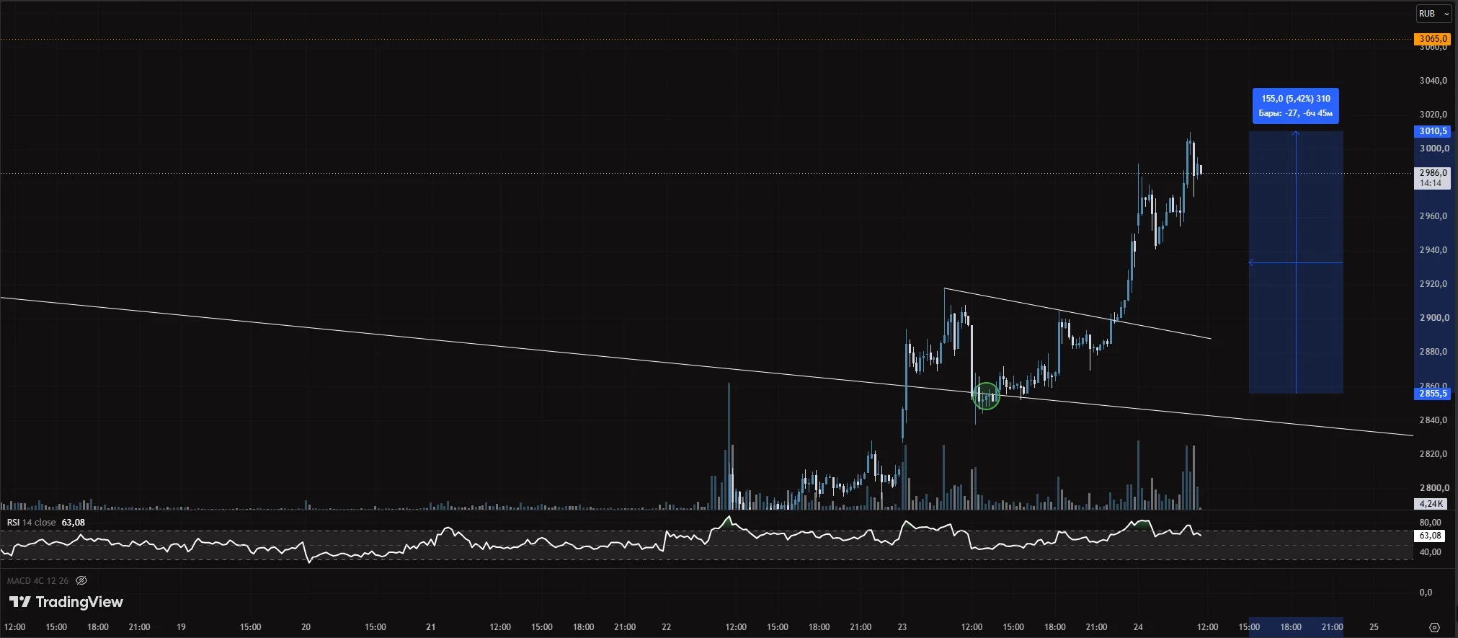This screenshot has width=1458, height=638.
Task: Select the blue measurement range box
Action: 1296,262
